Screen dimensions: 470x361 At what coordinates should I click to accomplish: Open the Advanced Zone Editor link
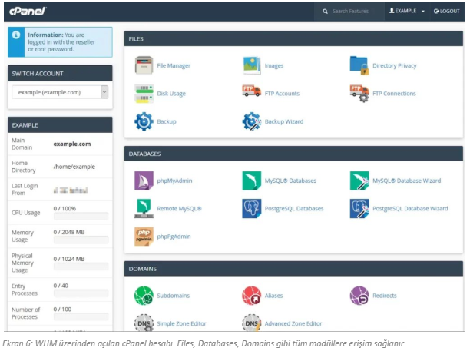[293, 323]
